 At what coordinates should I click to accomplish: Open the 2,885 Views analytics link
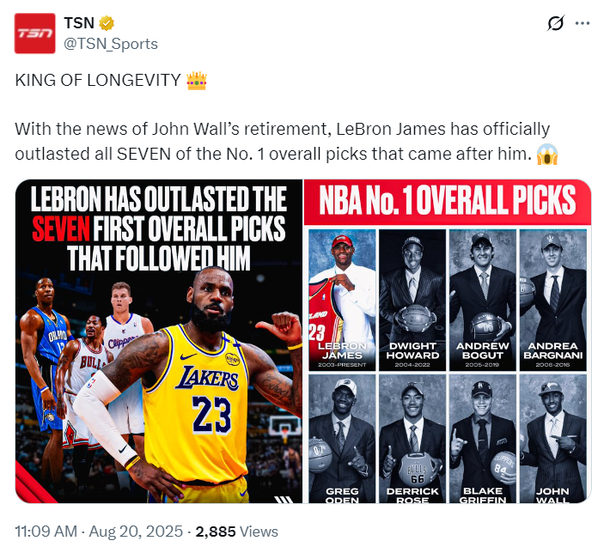tap(236, 532)
